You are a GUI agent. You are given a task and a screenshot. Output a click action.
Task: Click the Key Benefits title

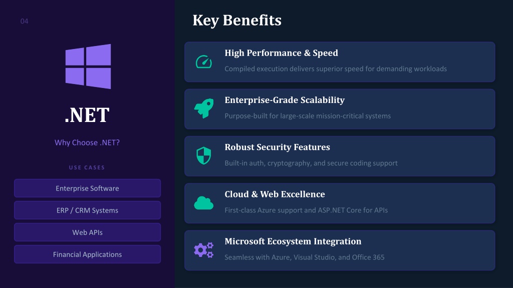coord(237,20)
